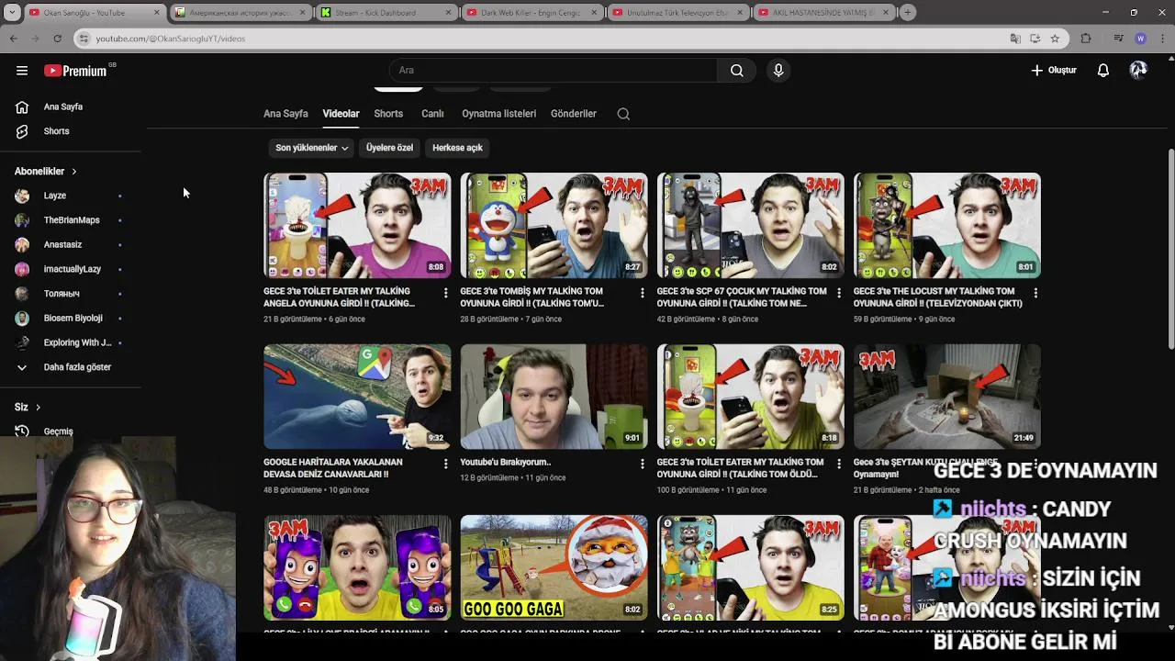
Task: Click the Youtube'u Bırakıyorum.. video title
Action: (x=506, y=463)
